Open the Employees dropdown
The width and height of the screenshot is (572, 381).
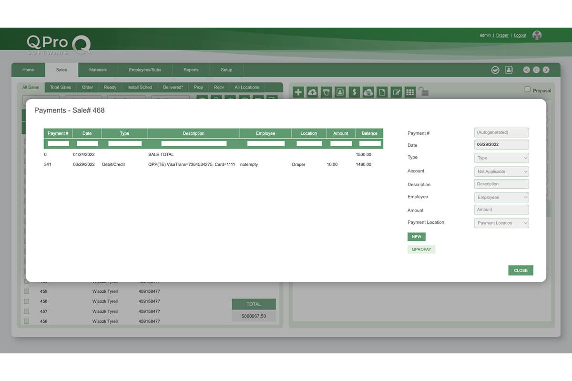point(501,197)
